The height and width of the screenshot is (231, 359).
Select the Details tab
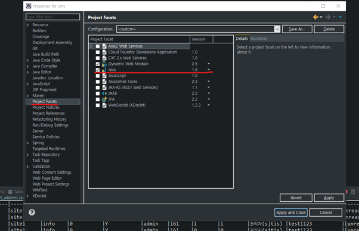pos(242,39)
